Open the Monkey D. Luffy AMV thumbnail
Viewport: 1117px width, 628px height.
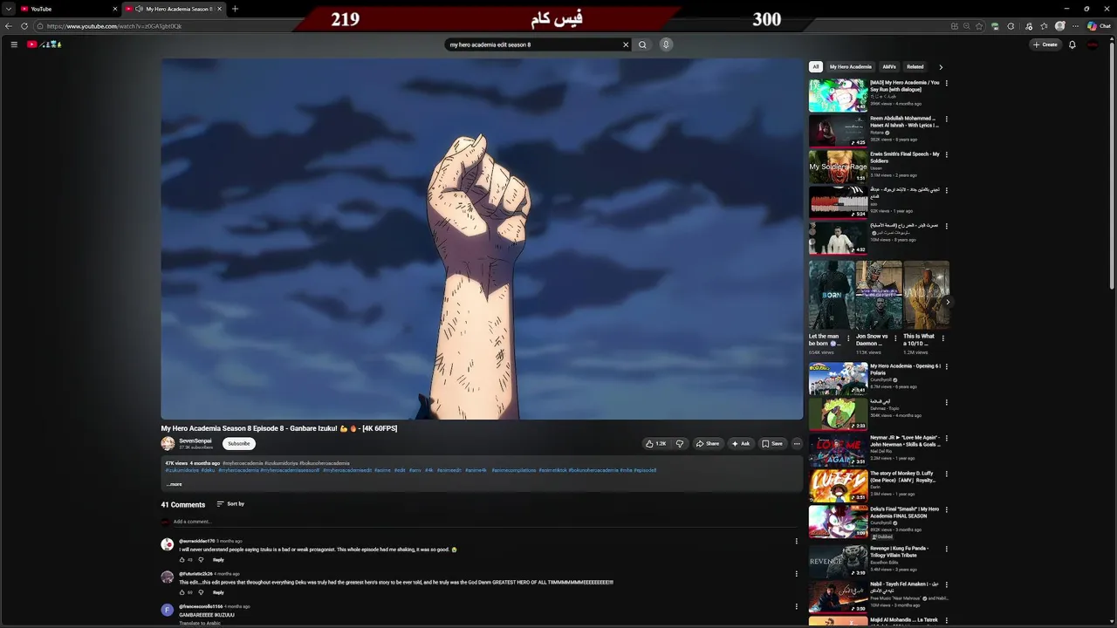click(838, 486)
